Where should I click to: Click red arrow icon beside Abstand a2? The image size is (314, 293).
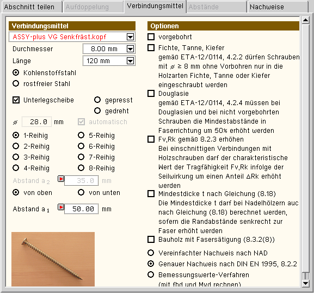tap(61, 179)
